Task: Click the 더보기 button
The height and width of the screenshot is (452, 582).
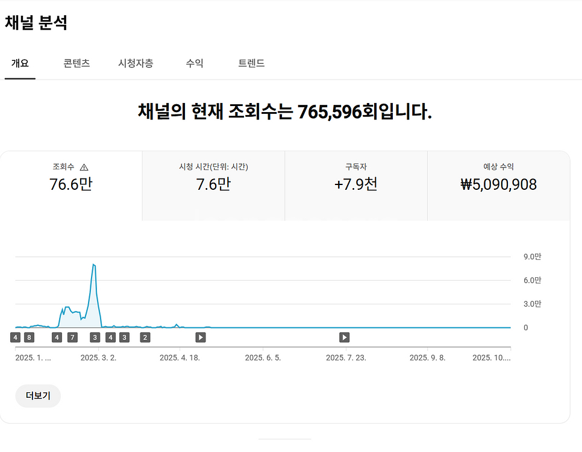Action: point(37,396)
